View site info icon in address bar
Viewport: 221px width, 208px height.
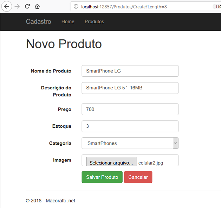[76, 6]
